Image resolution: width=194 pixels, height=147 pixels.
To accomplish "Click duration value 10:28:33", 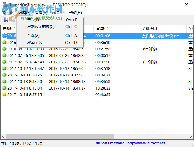I will coord(103,88).
